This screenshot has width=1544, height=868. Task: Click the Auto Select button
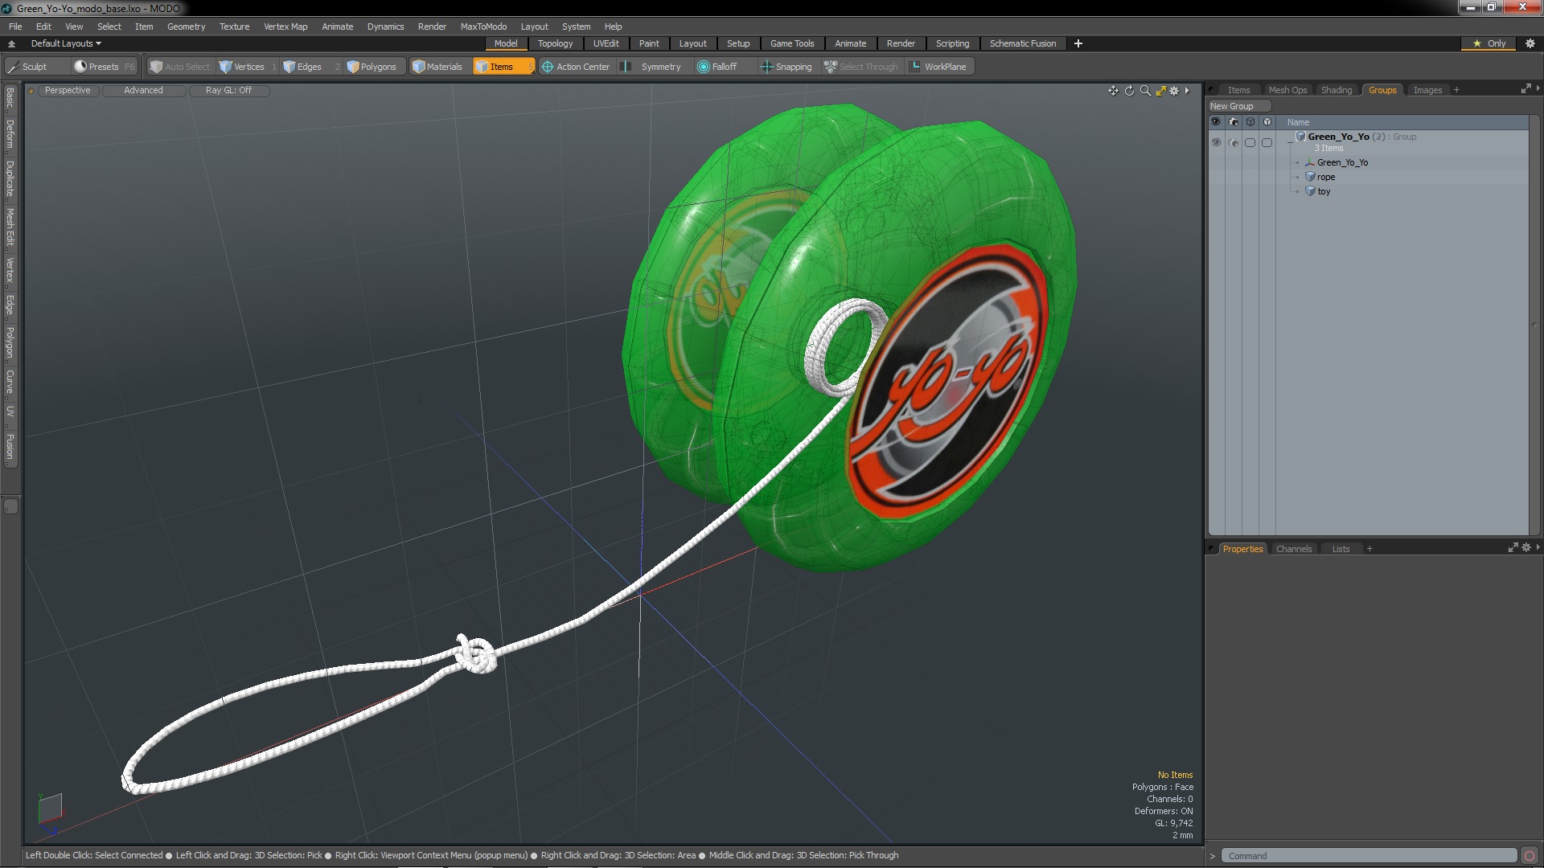click(x=179, y=67)
